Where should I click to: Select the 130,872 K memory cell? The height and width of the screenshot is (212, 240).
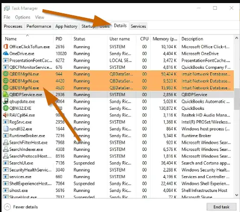[168, 108]
